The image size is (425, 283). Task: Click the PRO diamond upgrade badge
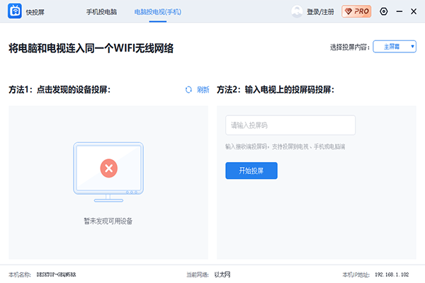(356, 11)
